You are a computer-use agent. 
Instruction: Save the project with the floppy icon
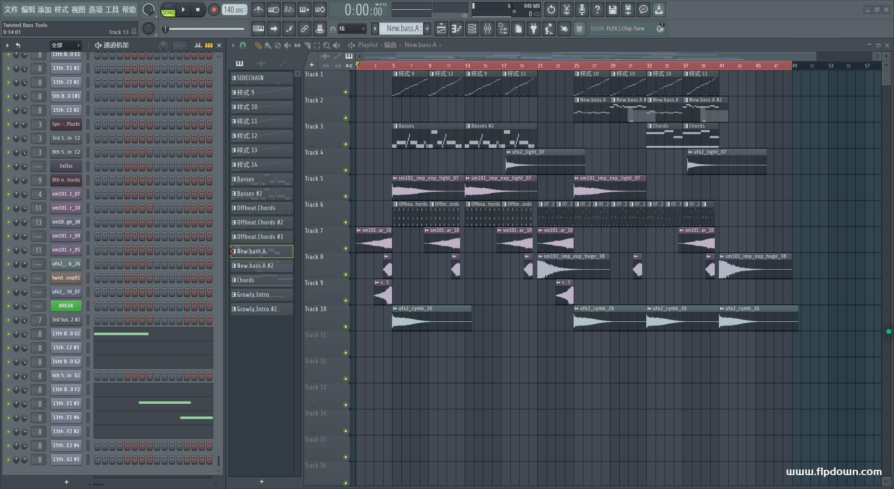point(613,9)
